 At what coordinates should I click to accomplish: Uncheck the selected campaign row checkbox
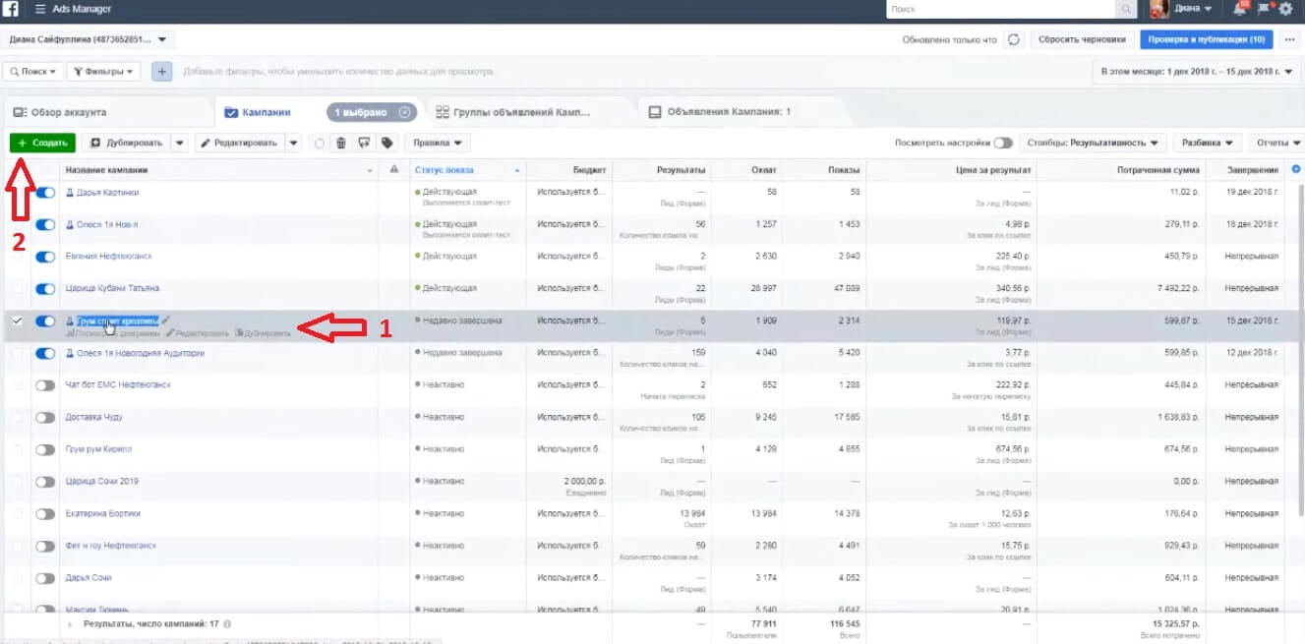tap(16, 322)
